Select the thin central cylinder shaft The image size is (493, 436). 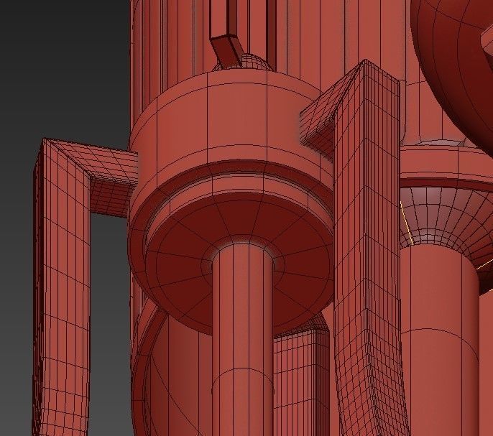[242, 340]
